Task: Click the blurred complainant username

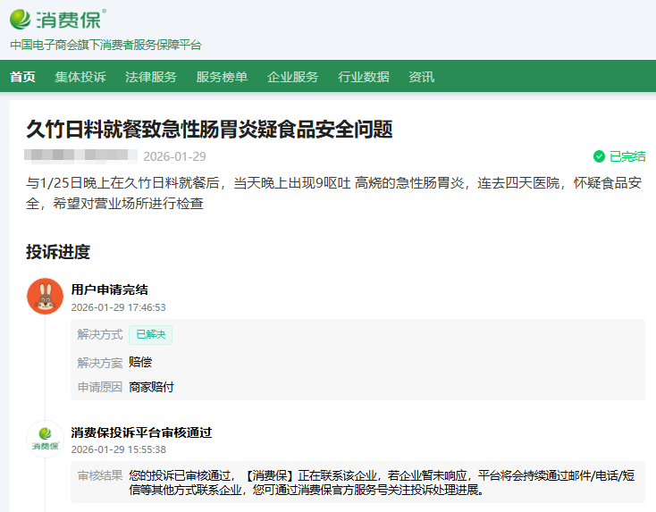Action: pos(80,156)
